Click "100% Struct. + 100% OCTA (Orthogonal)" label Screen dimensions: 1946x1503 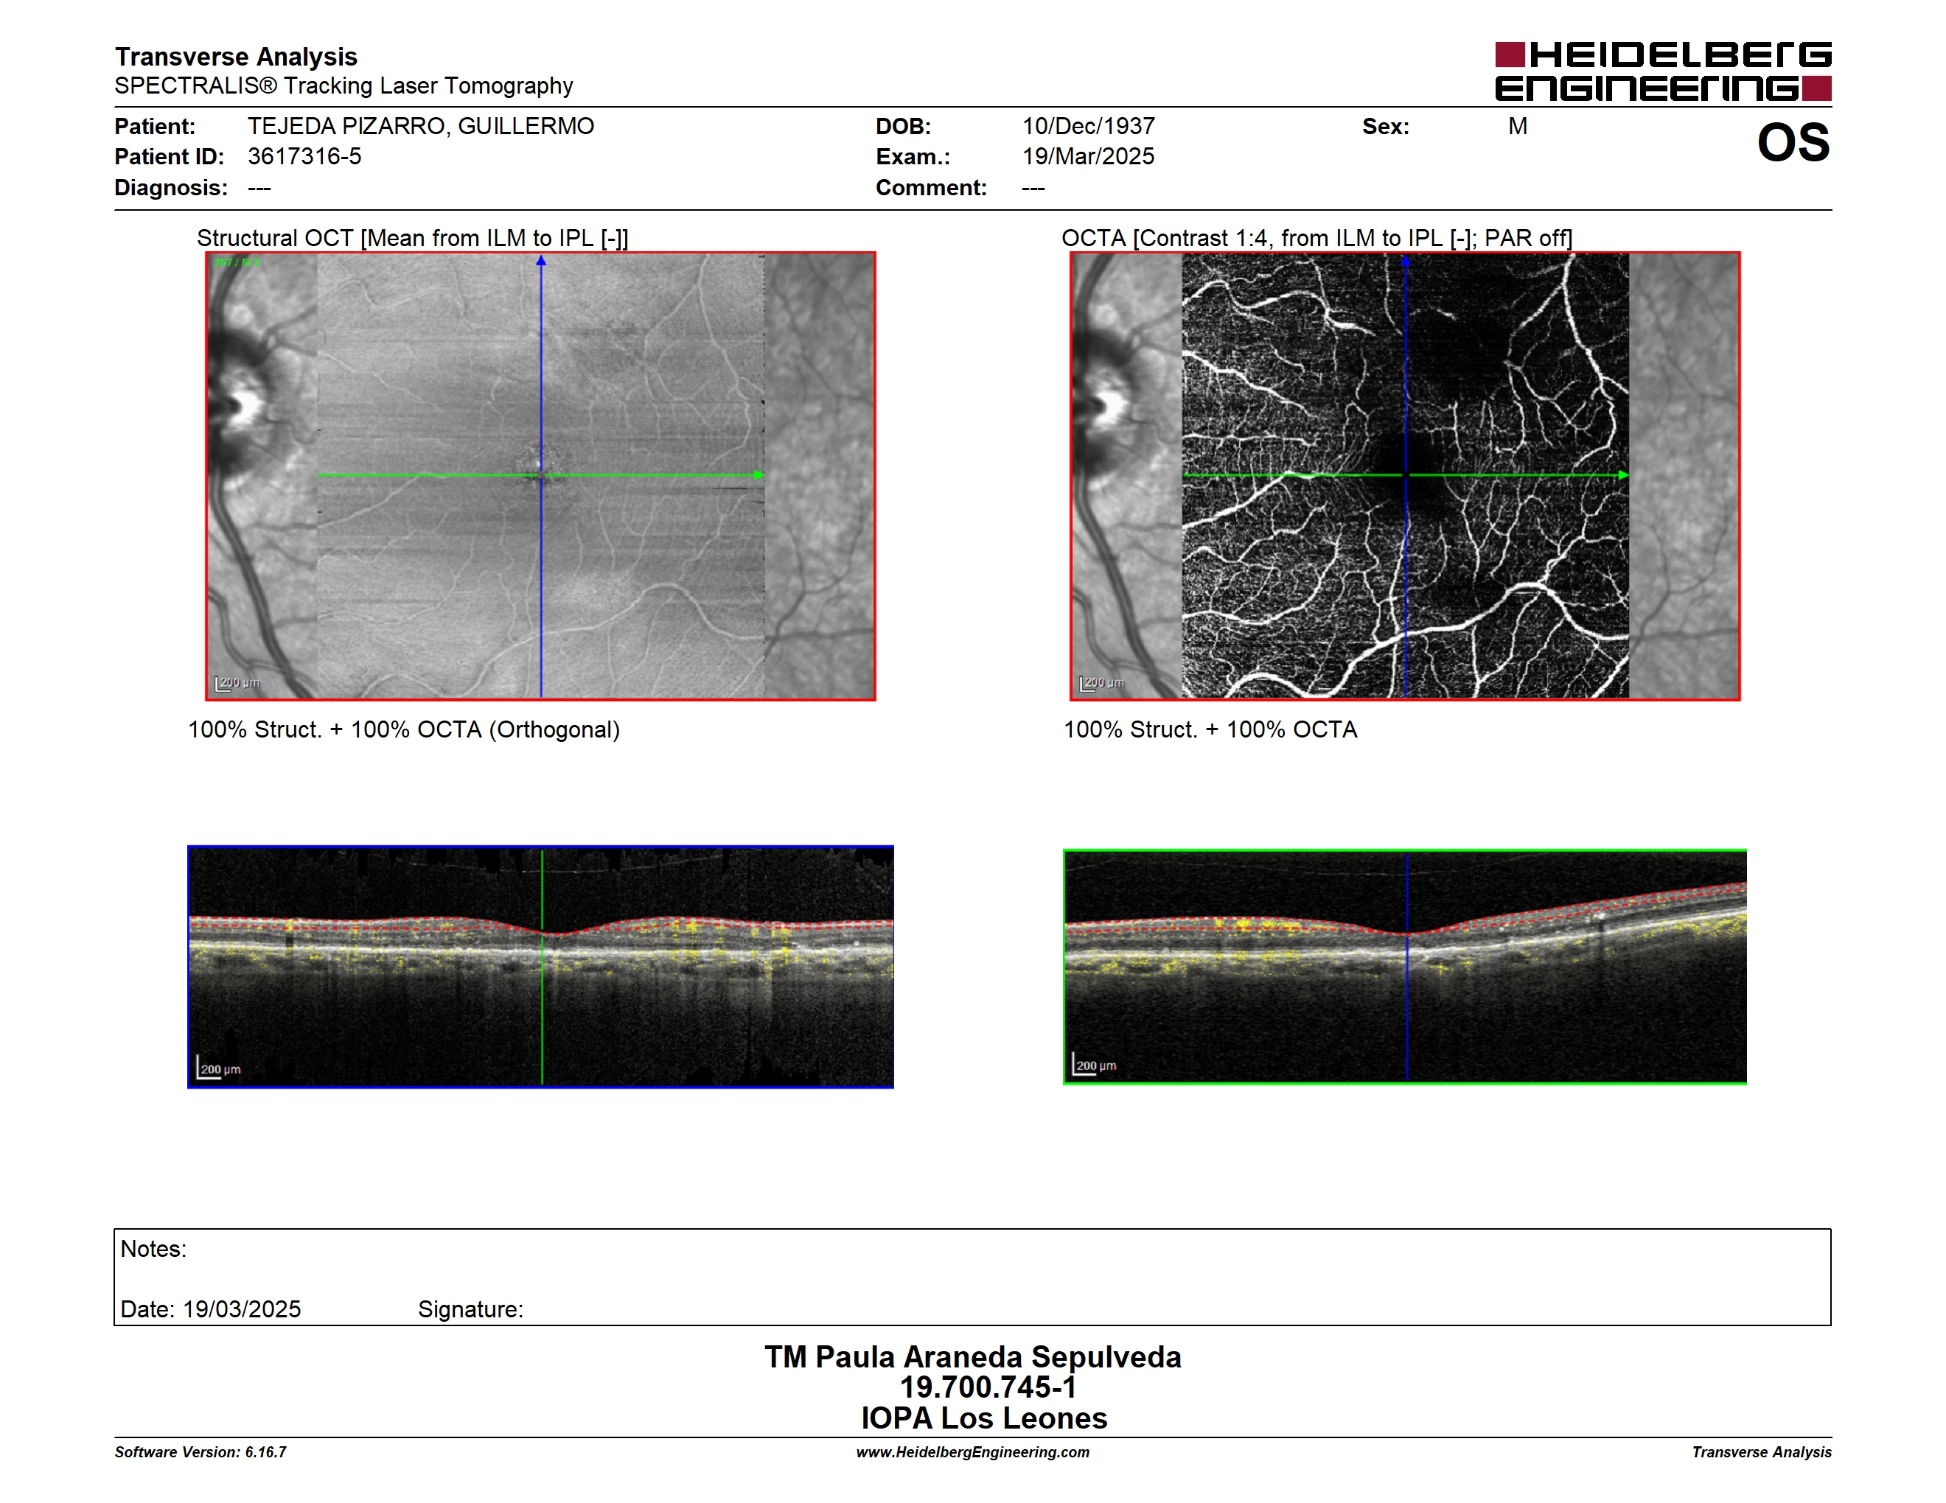coord(404,729)
